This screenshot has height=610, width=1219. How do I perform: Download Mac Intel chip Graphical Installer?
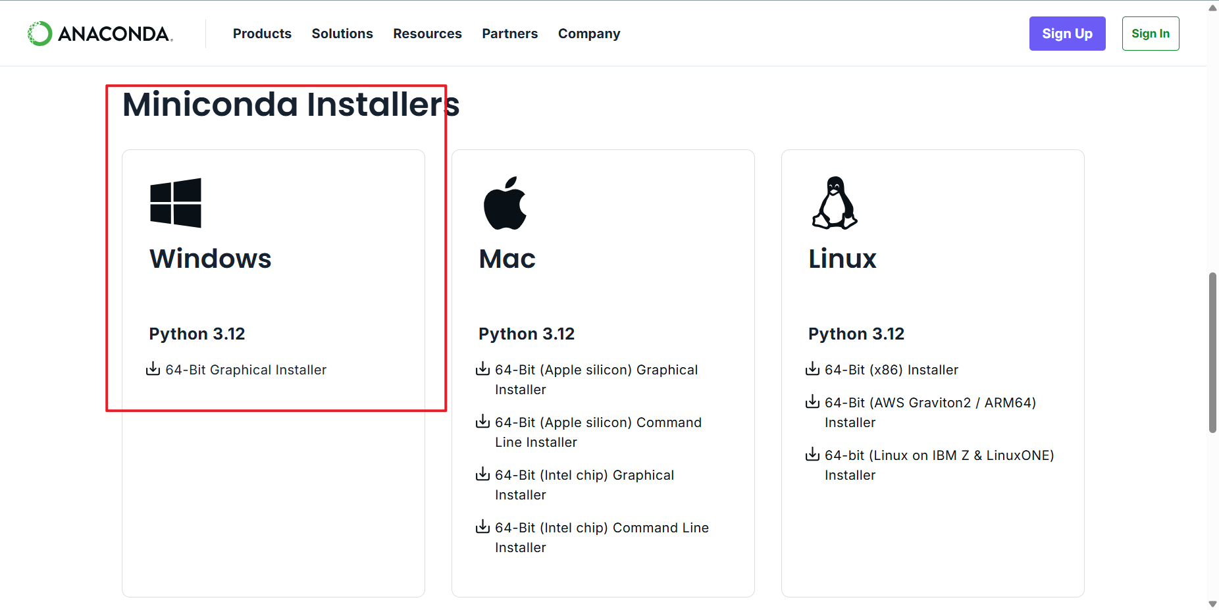click(x=584, y=485)
